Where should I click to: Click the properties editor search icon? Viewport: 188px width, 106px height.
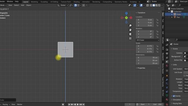pos(177,40)
